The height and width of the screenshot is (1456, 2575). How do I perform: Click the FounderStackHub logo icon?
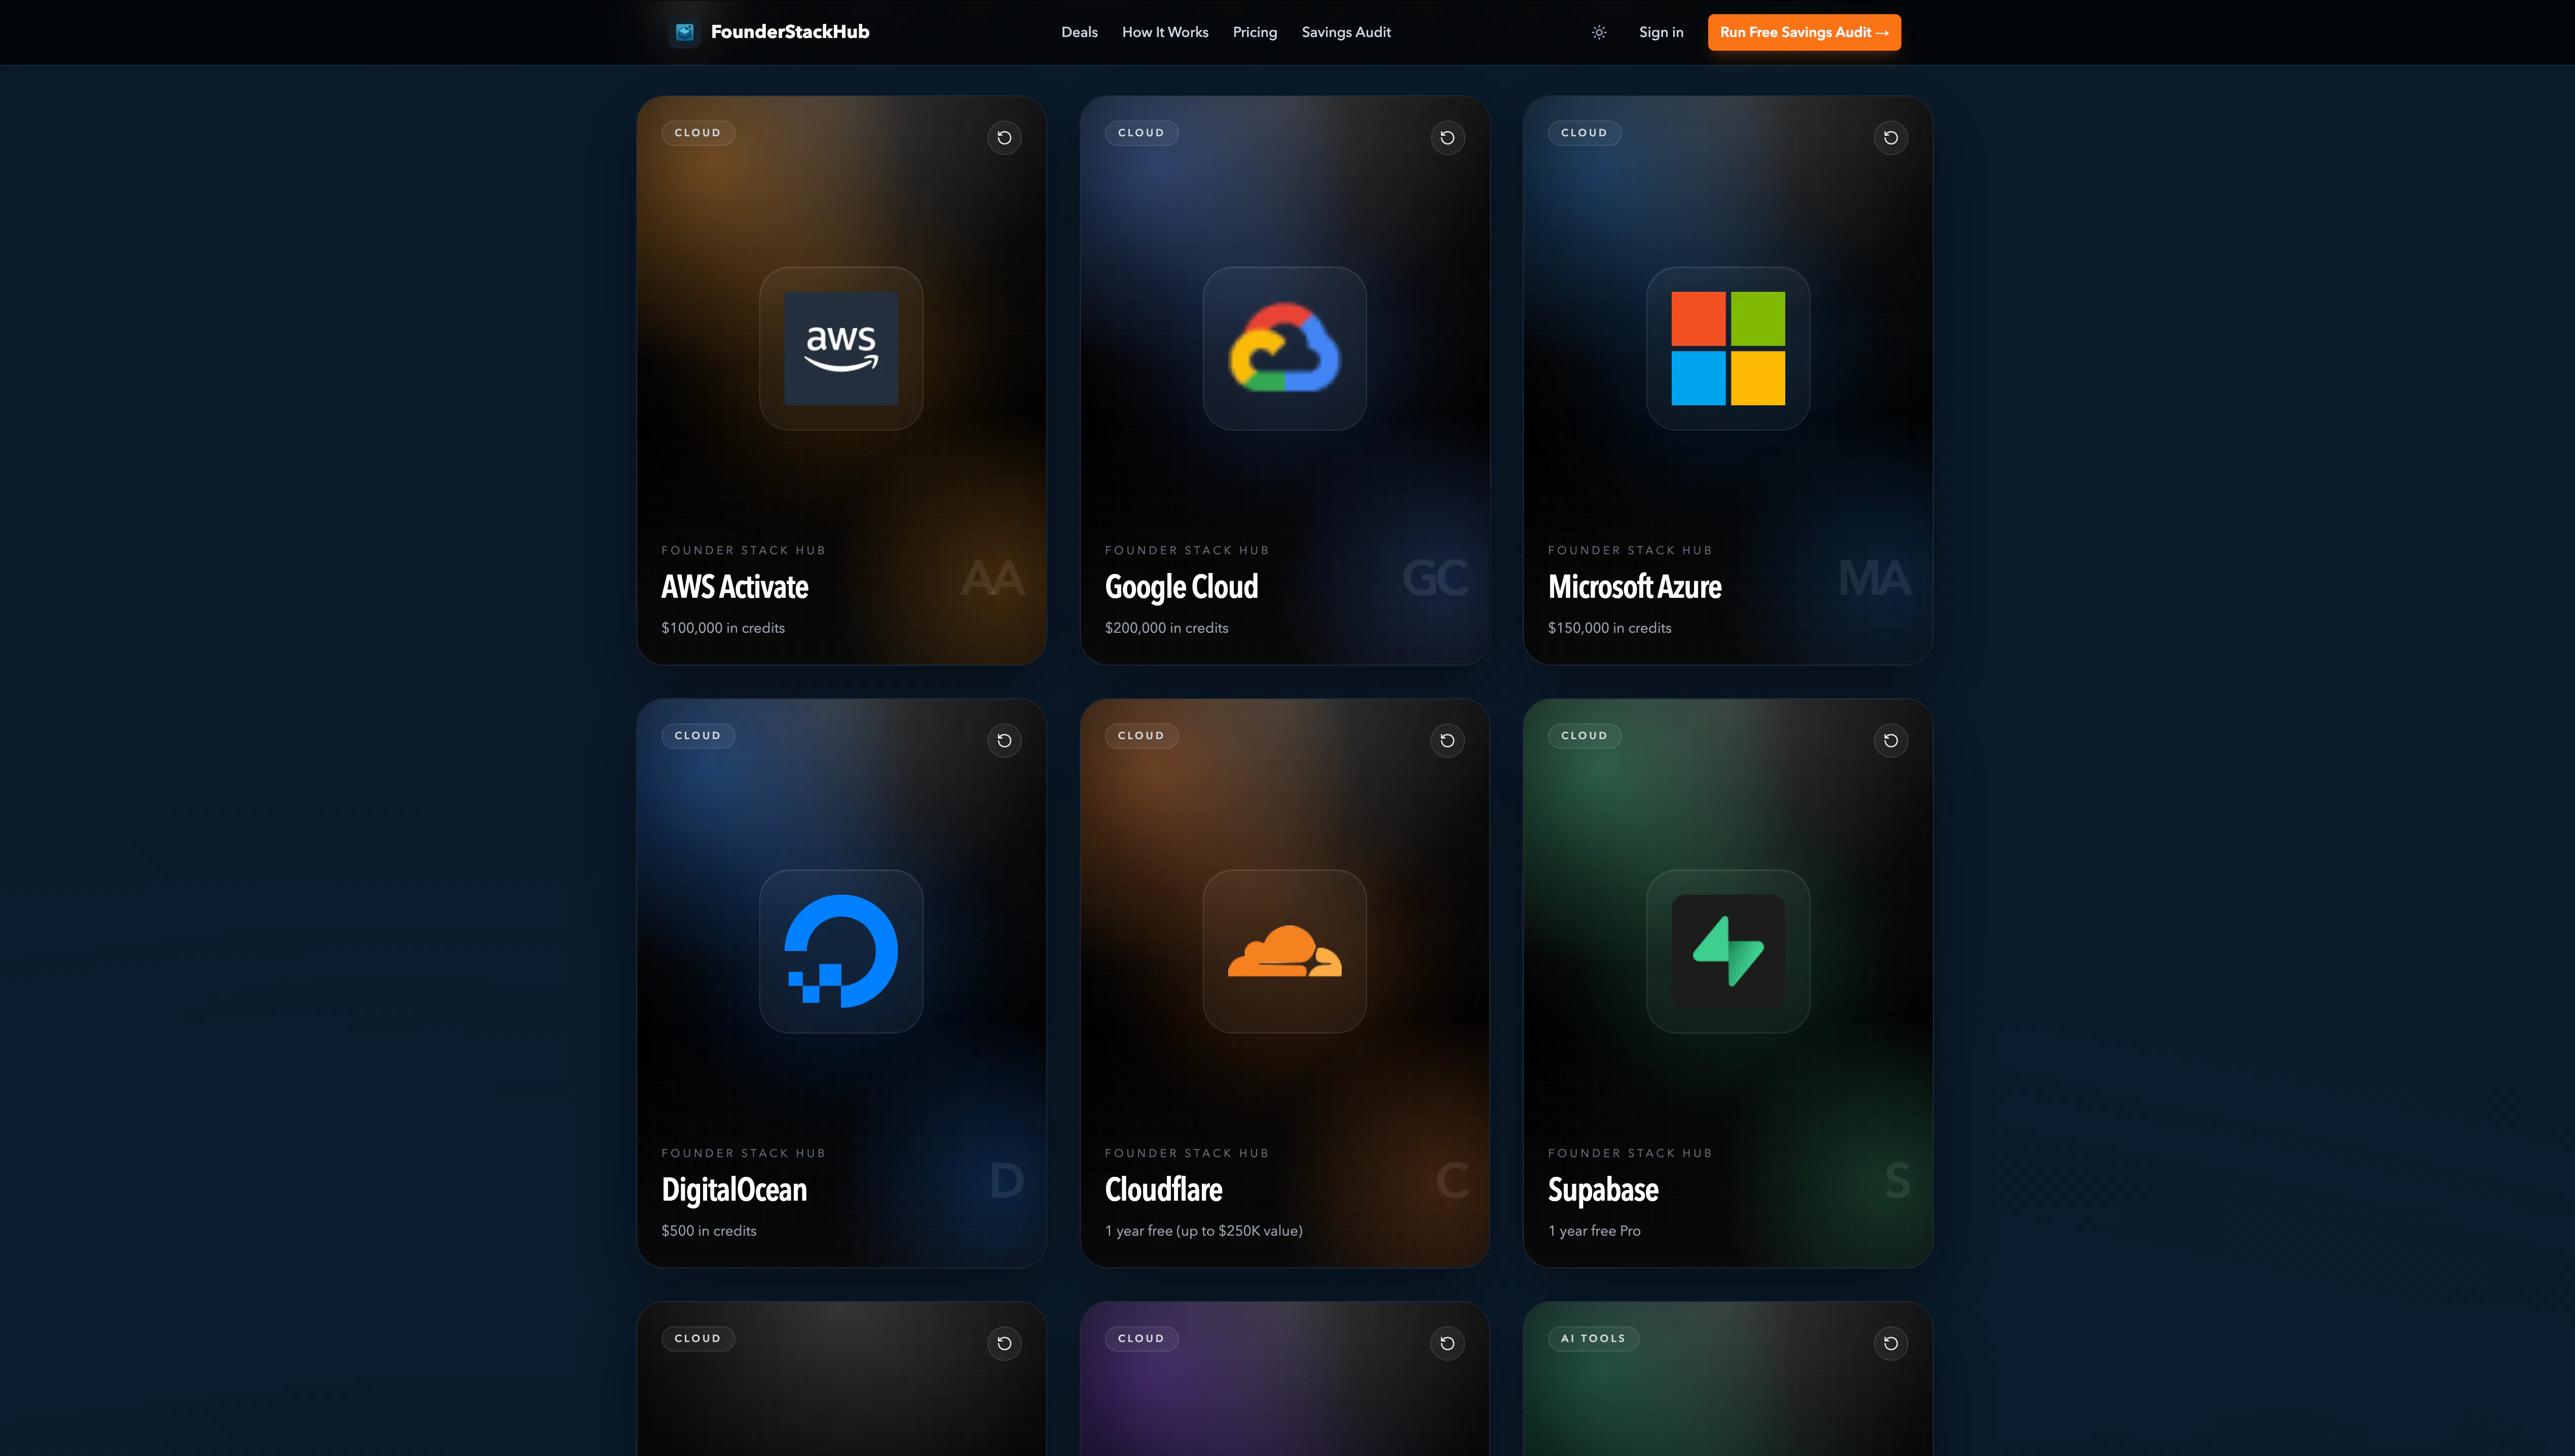pyautogui.click(x=684, y=32)
